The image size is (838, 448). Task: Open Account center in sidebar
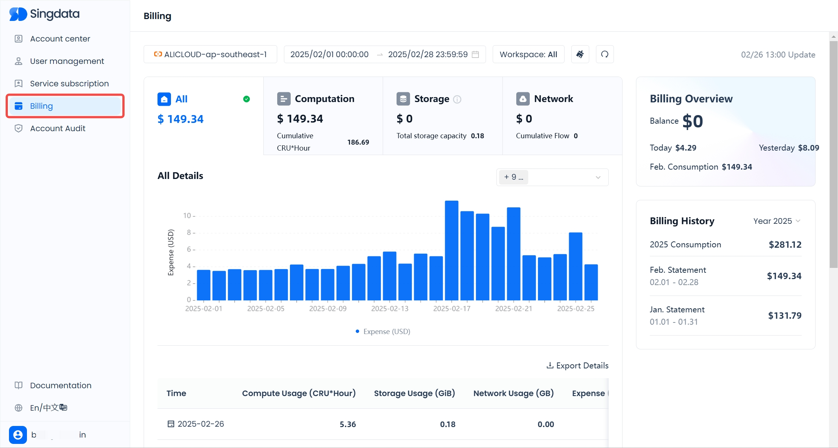click(x=60, y=39)
